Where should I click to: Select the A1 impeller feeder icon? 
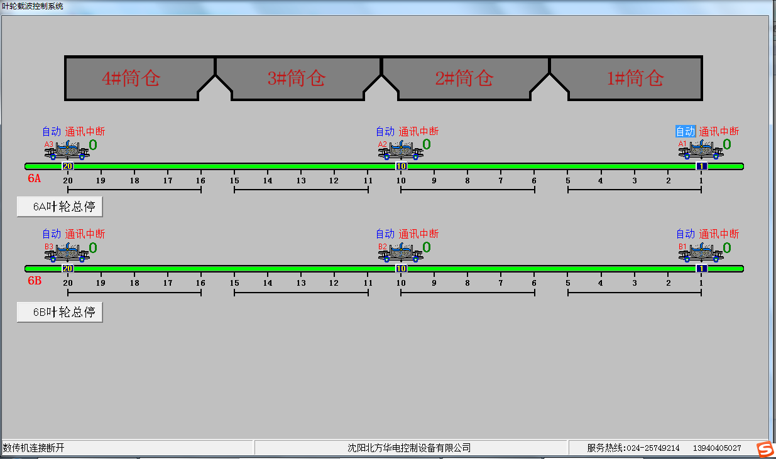point(701,150)
